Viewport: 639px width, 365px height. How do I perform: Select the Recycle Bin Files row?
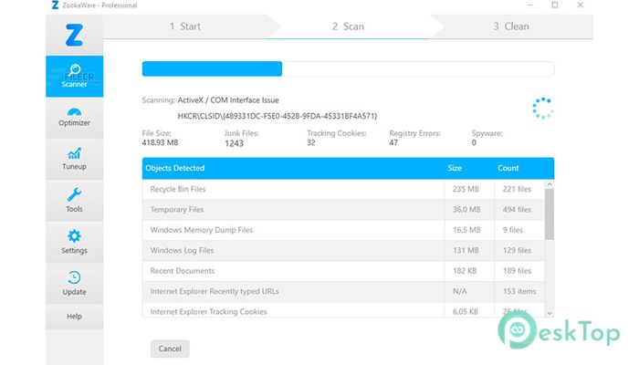click(x=343, y=189)
